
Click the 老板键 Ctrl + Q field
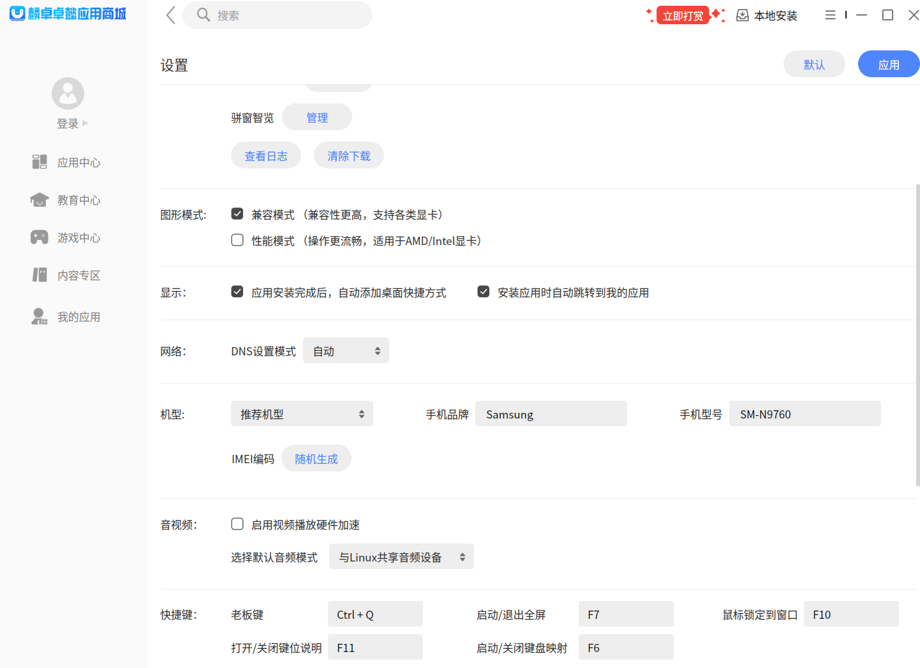pos(375,614)
